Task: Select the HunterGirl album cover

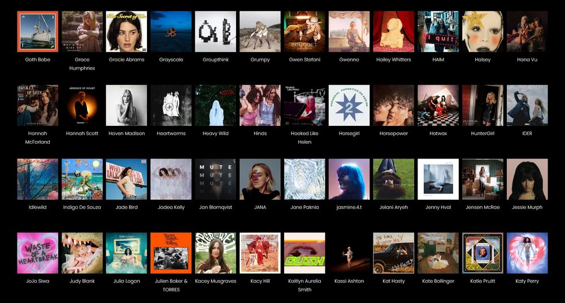Action: pyautogui.click(x=483, y=105)
